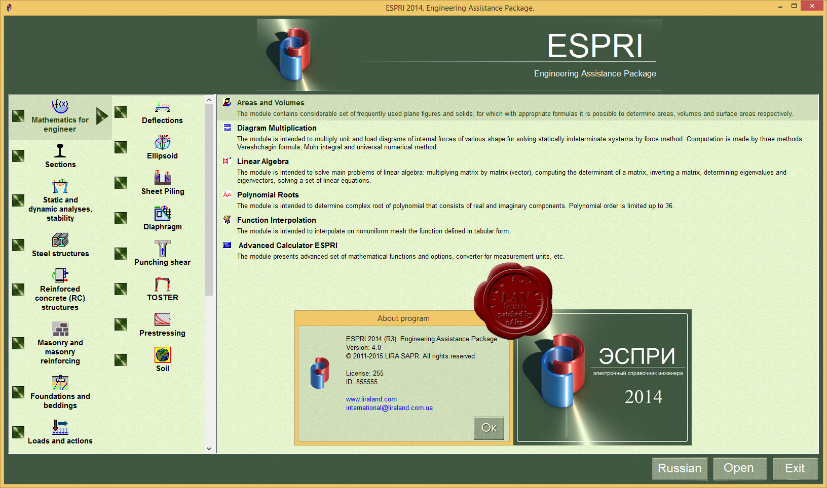Toggle the green square beside Sections
827x488 pixels.
pos(18,156)
